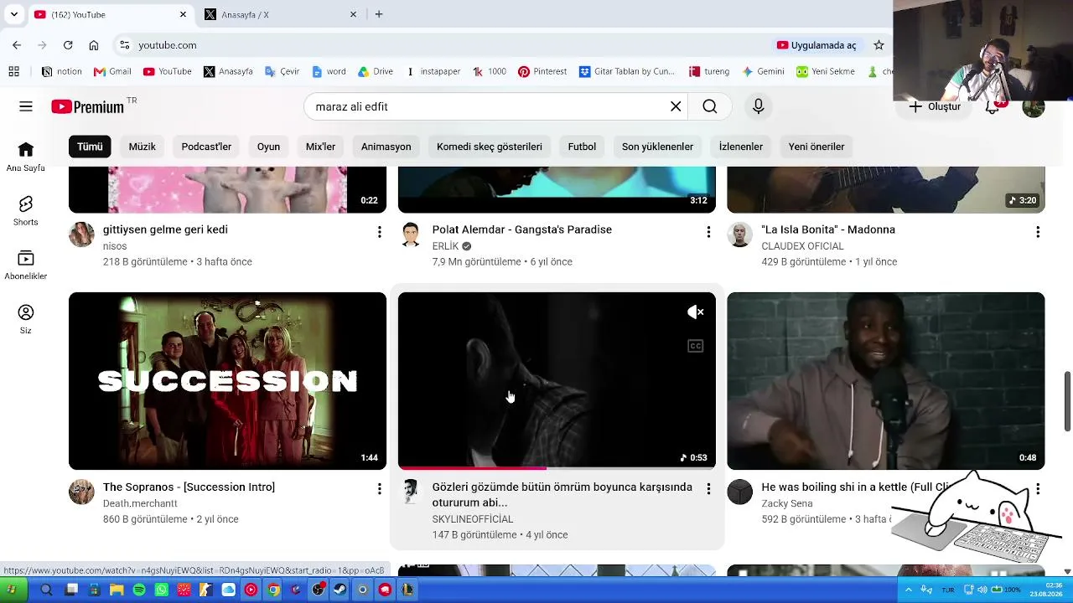Screen dimensions: 1073x603
Task: Start voice search with the microphone
Action: pyautogui.click(x=759, y=106)
